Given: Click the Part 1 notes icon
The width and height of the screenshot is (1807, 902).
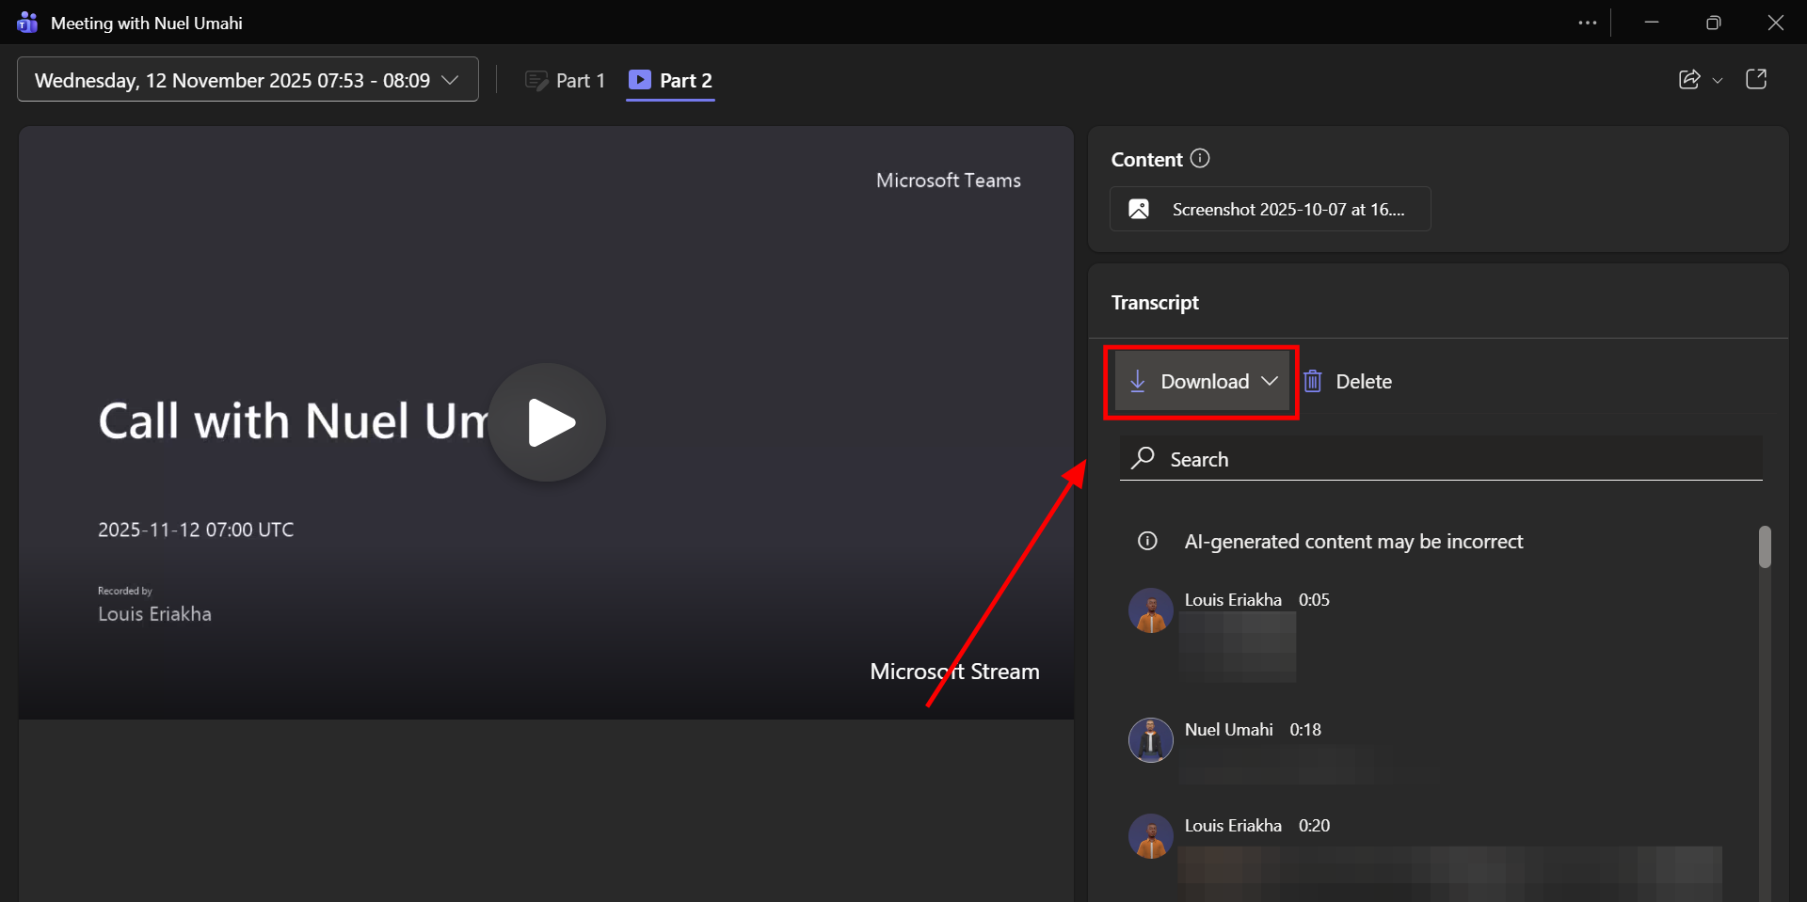Looking at the screenshot, I should click(536, 81).
